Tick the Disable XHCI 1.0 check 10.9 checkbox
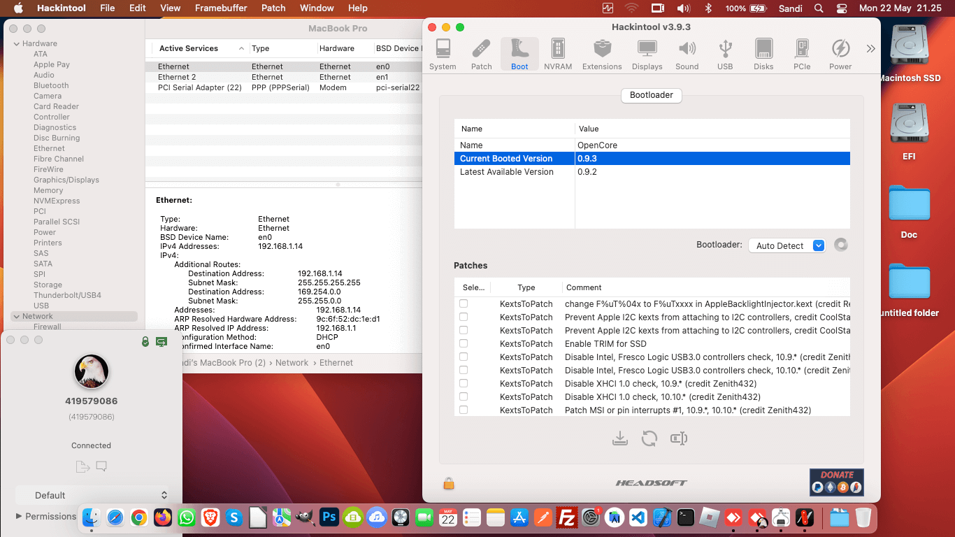The image size is (955, 537). click(464, 383)
